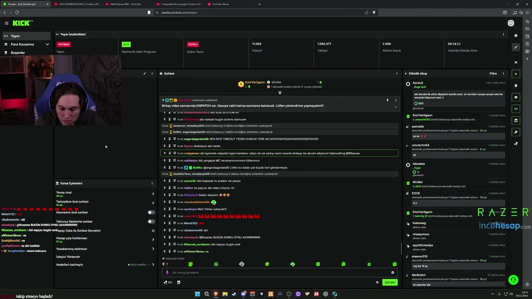Open Yavaş mod settings arrow
The height and width of the screenshot is (299, 532).
click(x=153, y=194)
